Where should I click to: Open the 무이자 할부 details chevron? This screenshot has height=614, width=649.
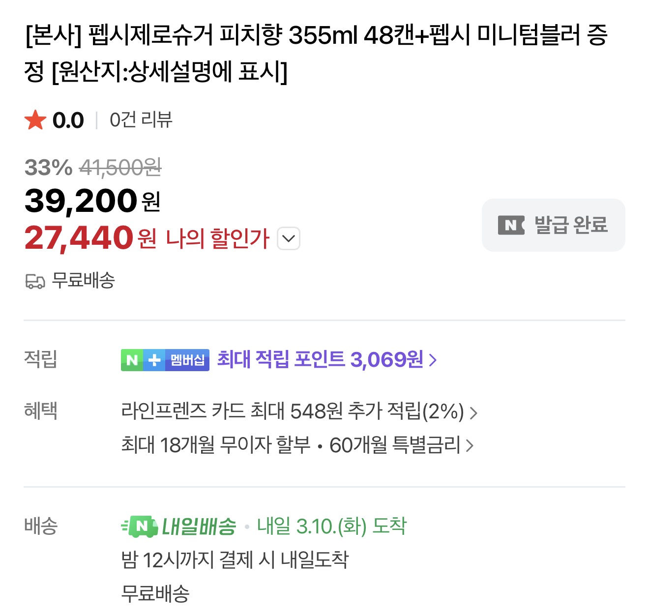click(470, 446)
